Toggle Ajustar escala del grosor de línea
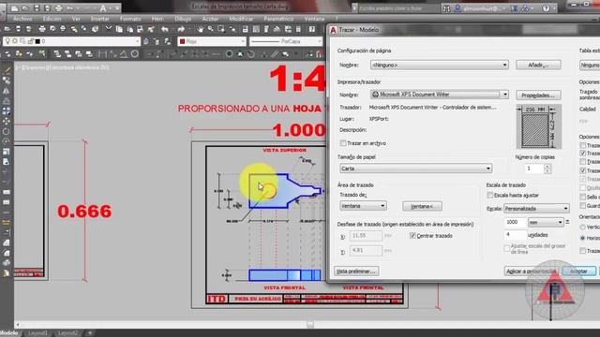The height and width of the screenshot is (337, 600). (507, 248)
